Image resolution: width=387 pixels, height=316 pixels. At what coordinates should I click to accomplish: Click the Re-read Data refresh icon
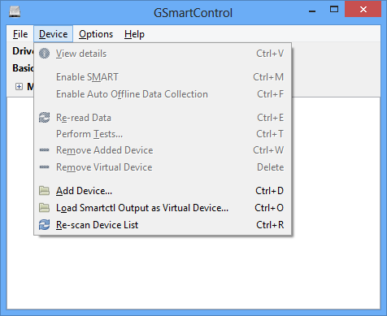(x=44, y=118)
